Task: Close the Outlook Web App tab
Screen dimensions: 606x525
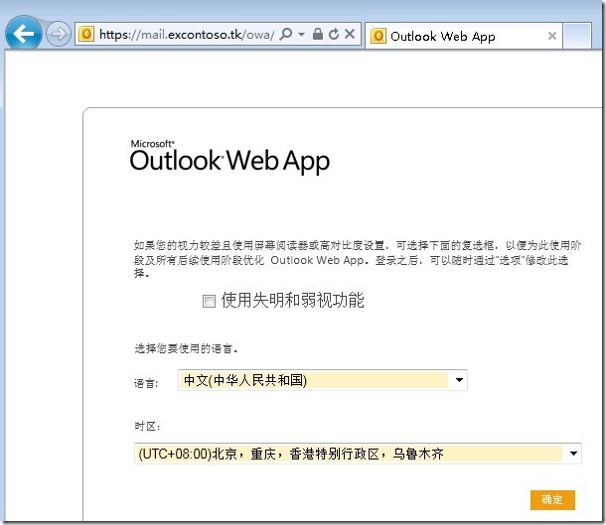Action: [x=552, y=36]
